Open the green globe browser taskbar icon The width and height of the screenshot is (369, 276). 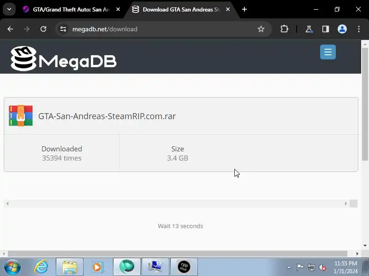pyautogui.click(x=126, y=267)
